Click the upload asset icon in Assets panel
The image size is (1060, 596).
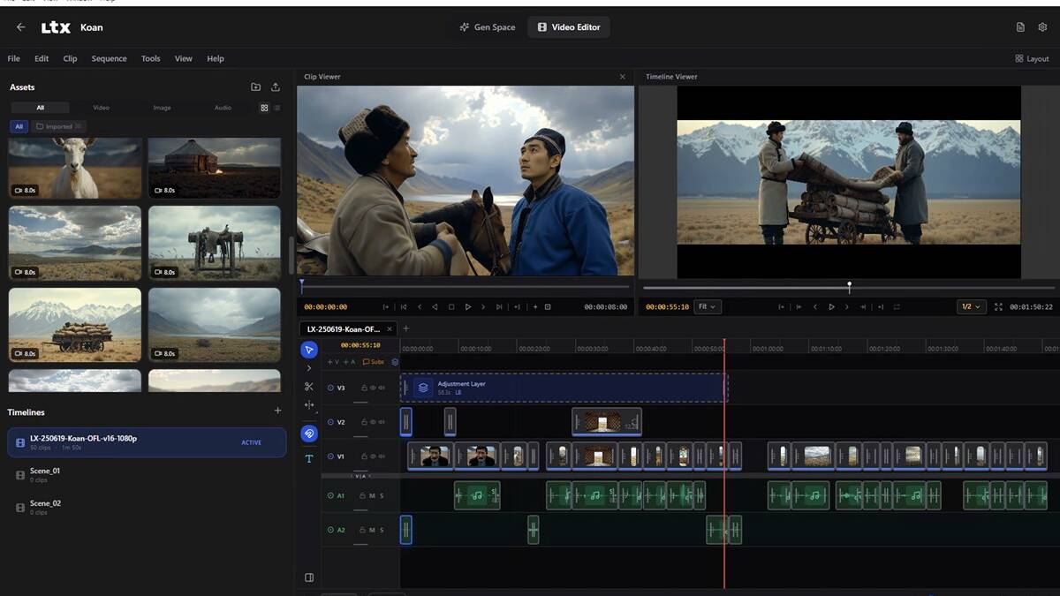point(276,87)
